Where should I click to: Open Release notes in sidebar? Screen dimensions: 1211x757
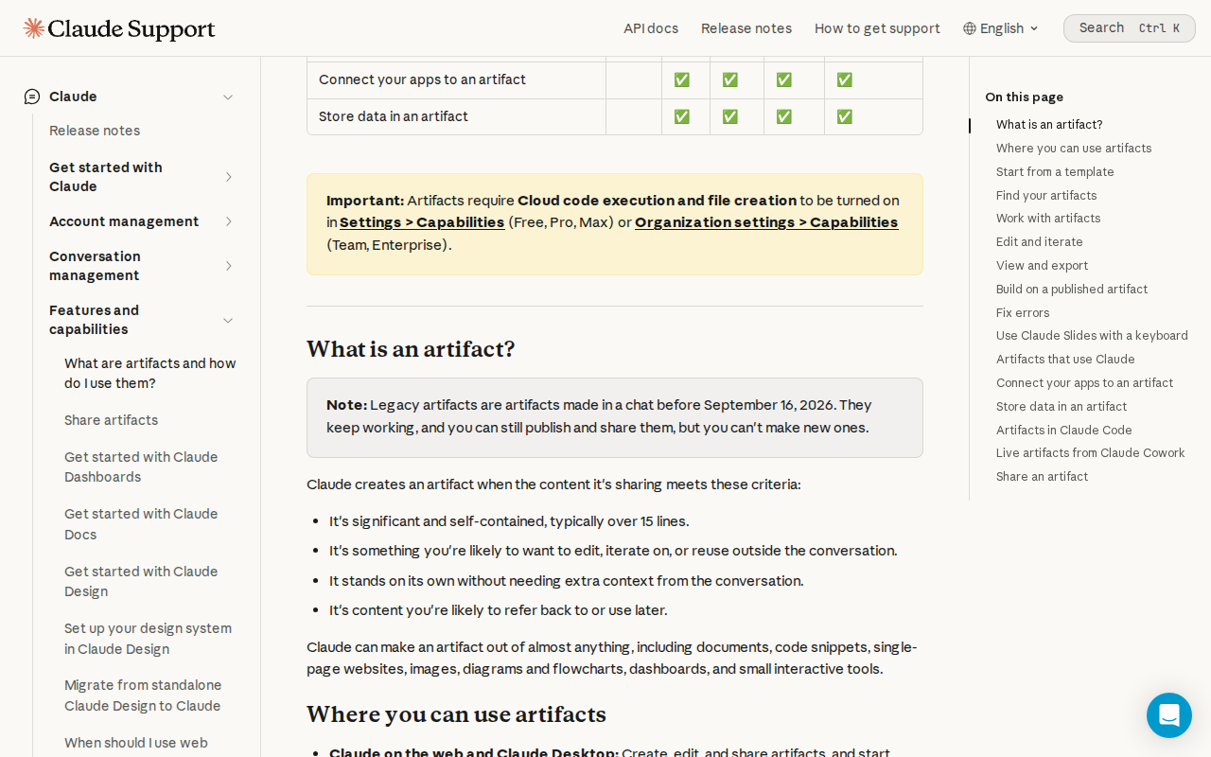[x=95, y=131]
